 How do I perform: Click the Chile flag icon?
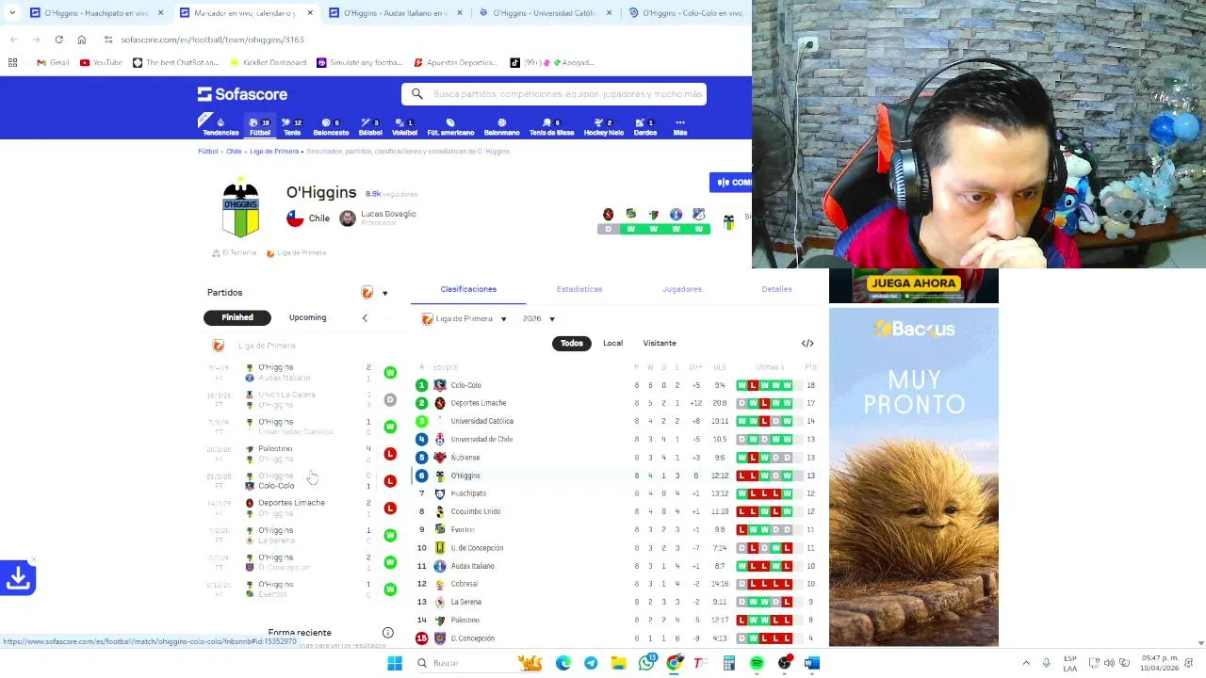point(295,218)
